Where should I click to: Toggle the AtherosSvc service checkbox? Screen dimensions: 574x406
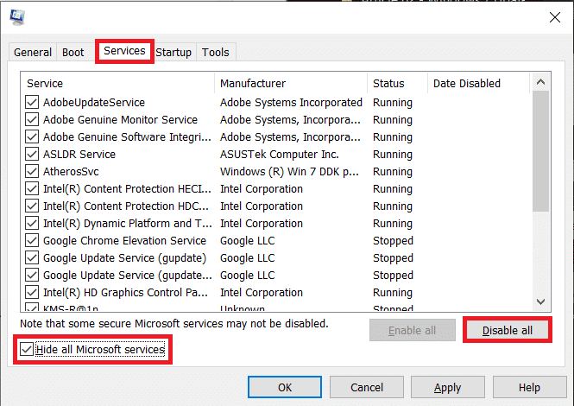coord(32,172)
